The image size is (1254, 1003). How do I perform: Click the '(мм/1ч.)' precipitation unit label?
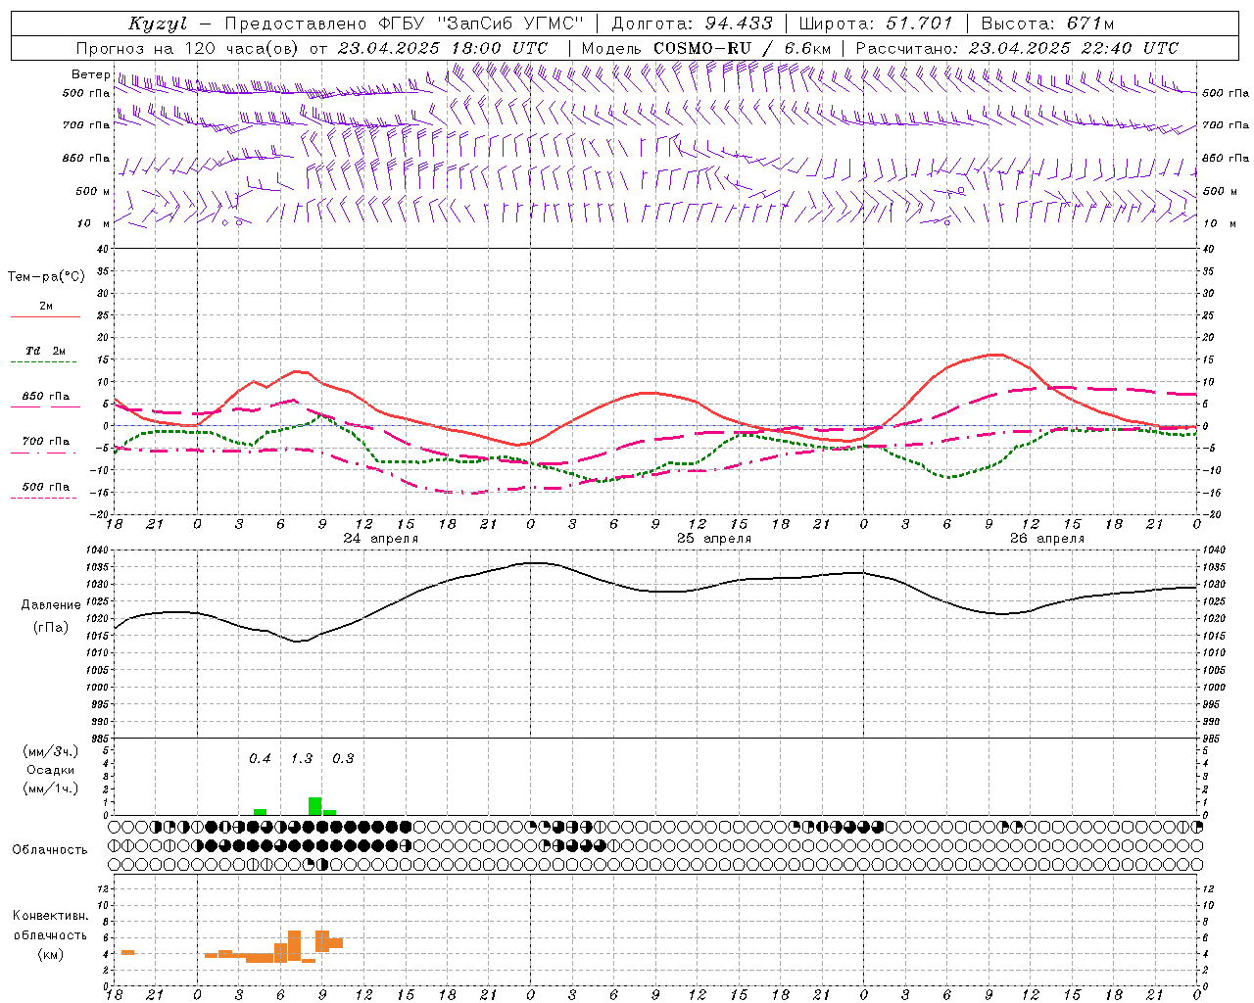click(x=51, y=788)
